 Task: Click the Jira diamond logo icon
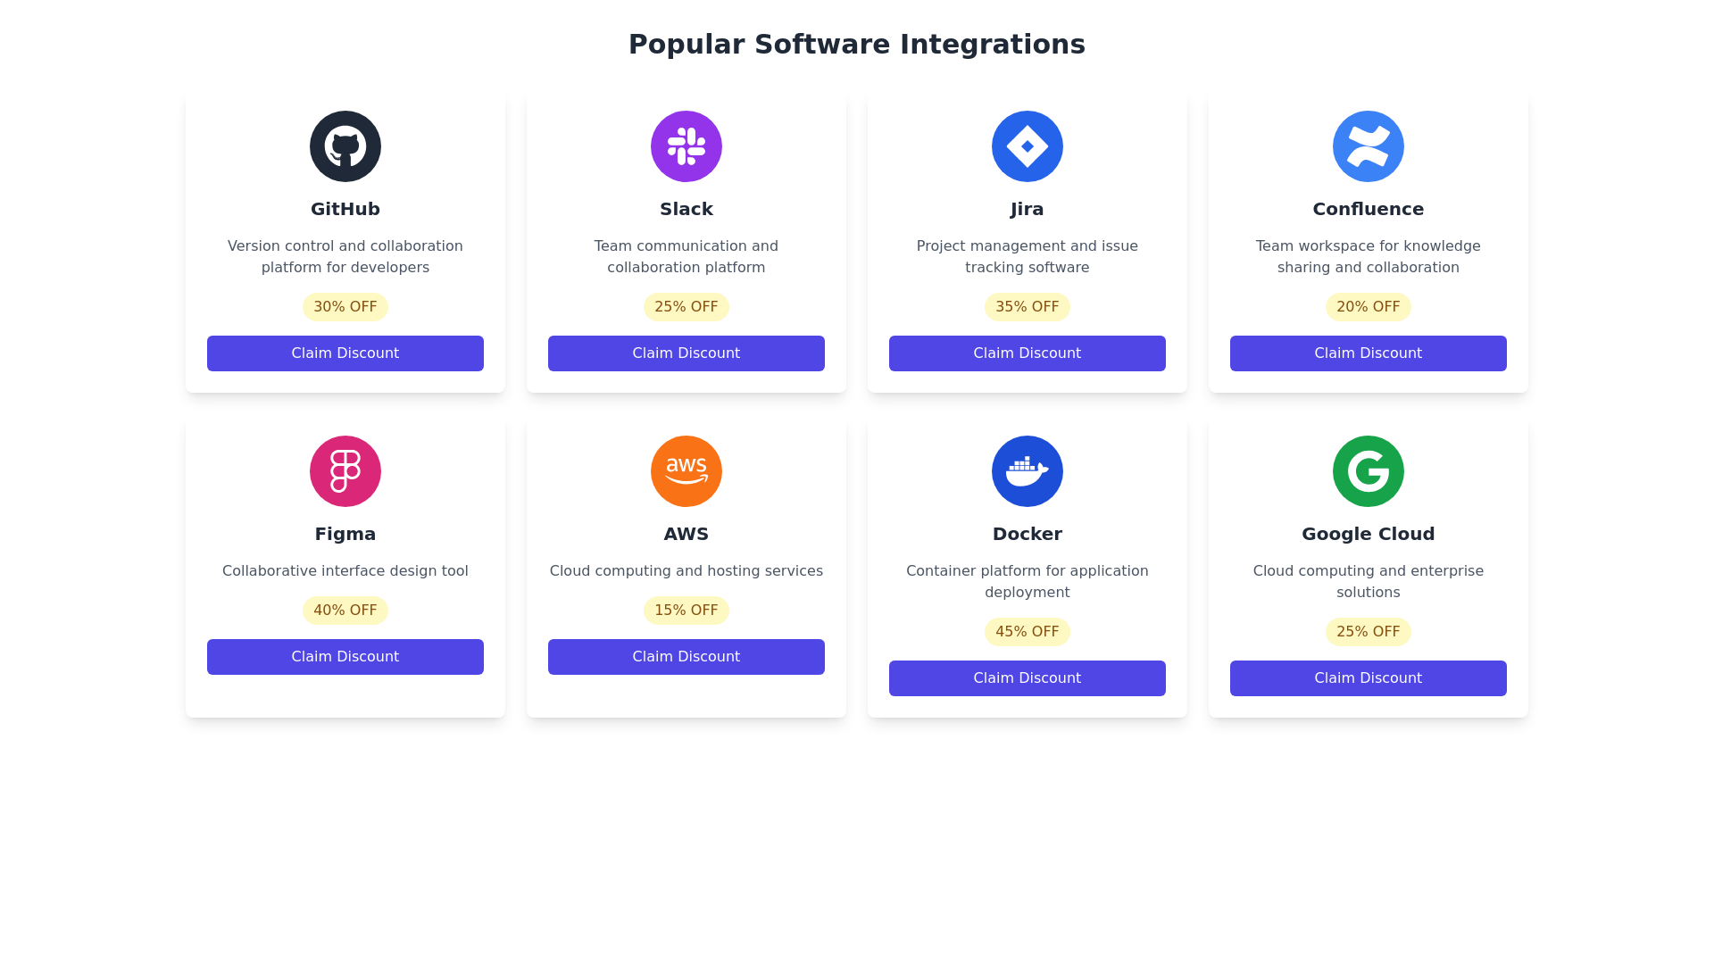(1028, 146)
